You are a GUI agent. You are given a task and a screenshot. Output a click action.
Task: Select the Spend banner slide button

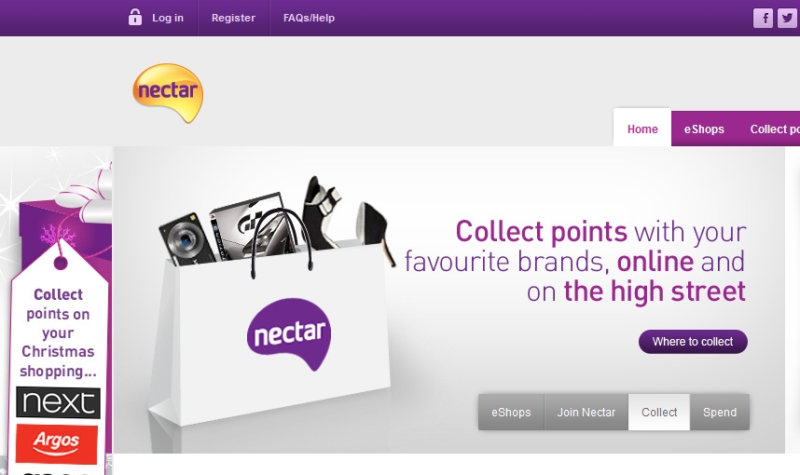pos(720,412)
